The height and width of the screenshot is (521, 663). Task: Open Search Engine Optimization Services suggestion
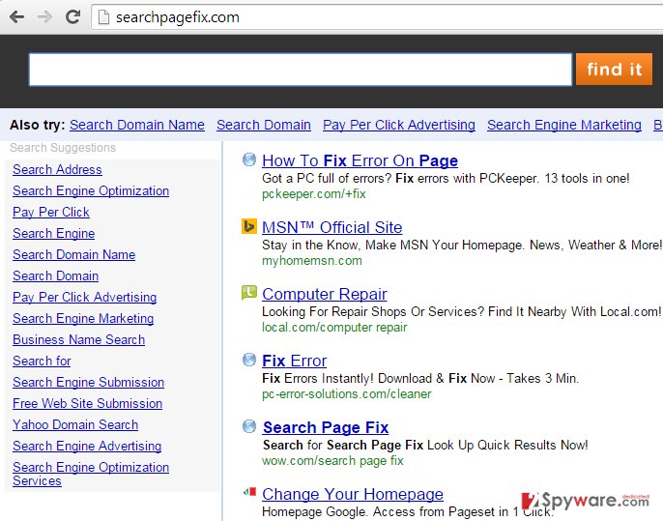pos(91,474)
